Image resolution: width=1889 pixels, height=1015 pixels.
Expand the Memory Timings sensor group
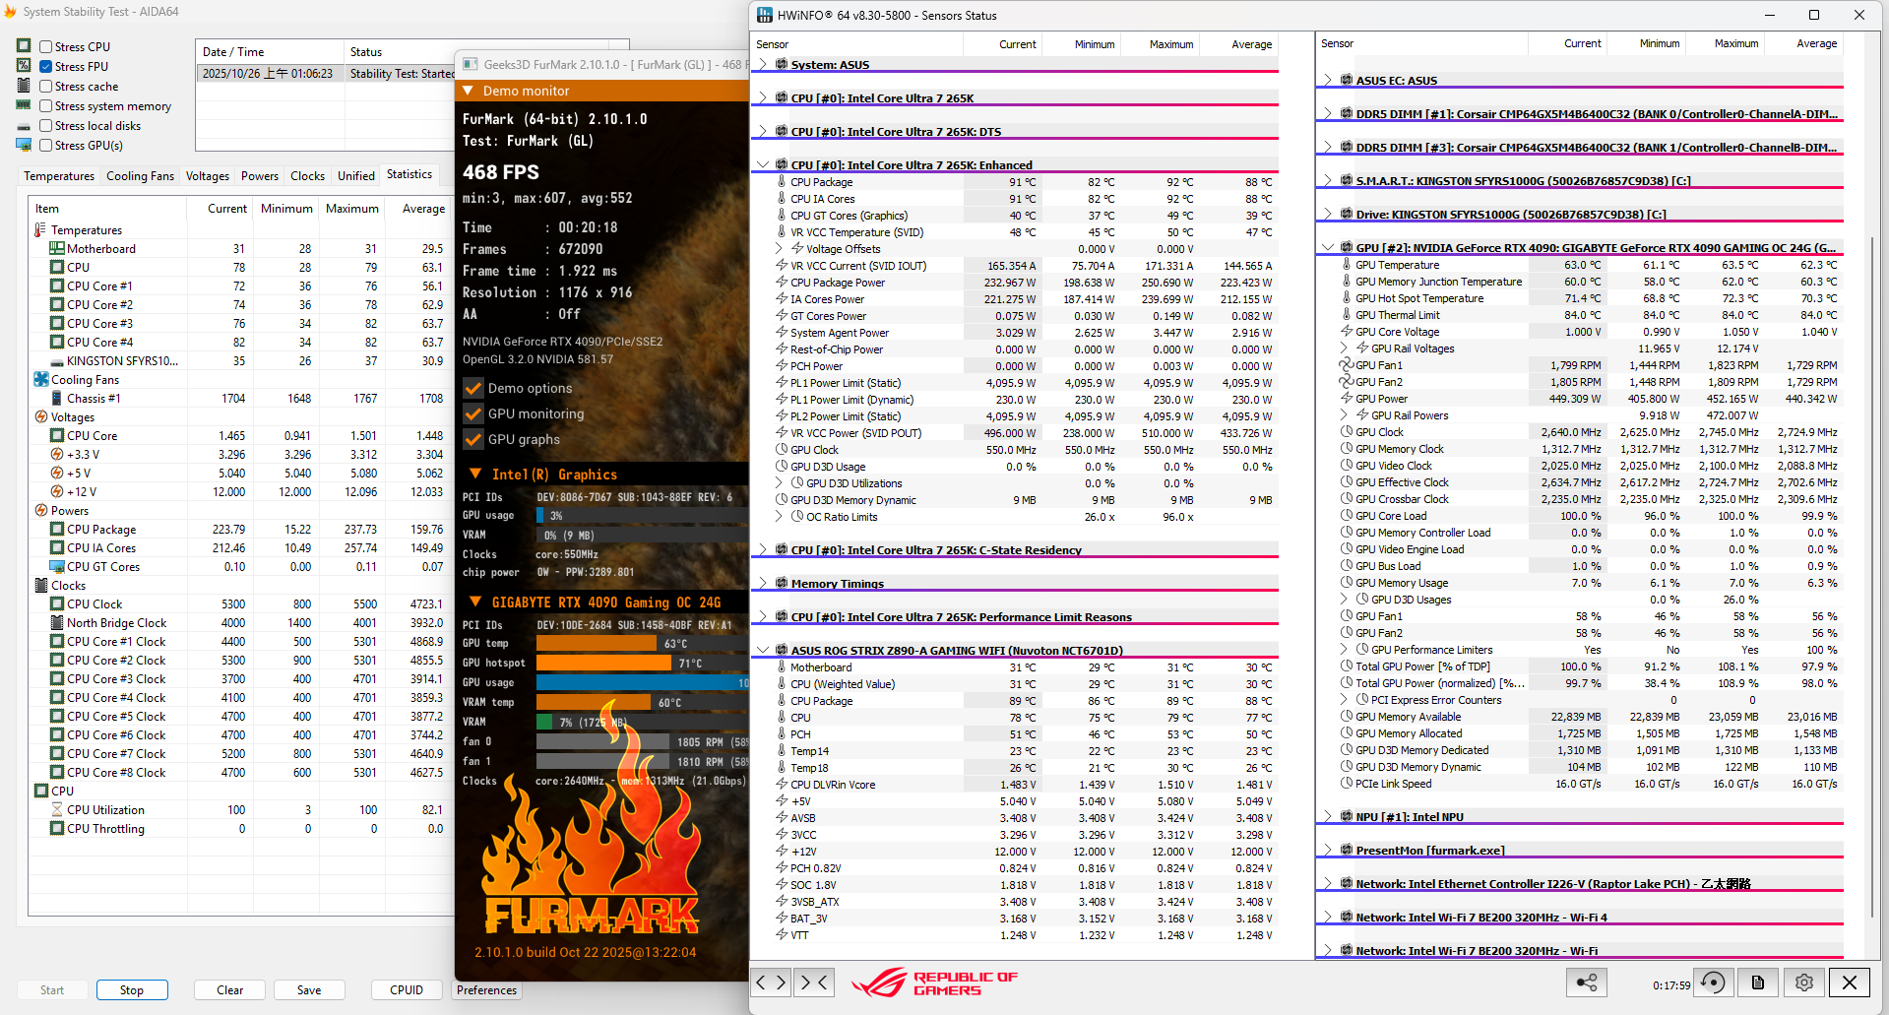tap(763, 584)
